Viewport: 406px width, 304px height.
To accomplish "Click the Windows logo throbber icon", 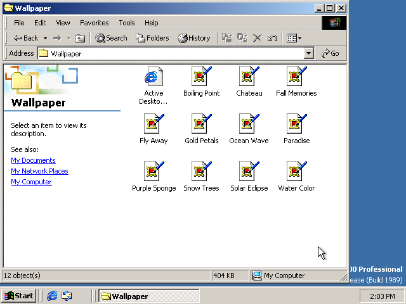I will (334, 23).
